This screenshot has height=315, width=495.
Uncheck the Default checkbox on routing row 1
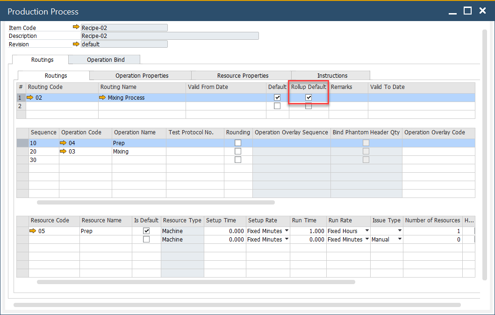(278, 97)
